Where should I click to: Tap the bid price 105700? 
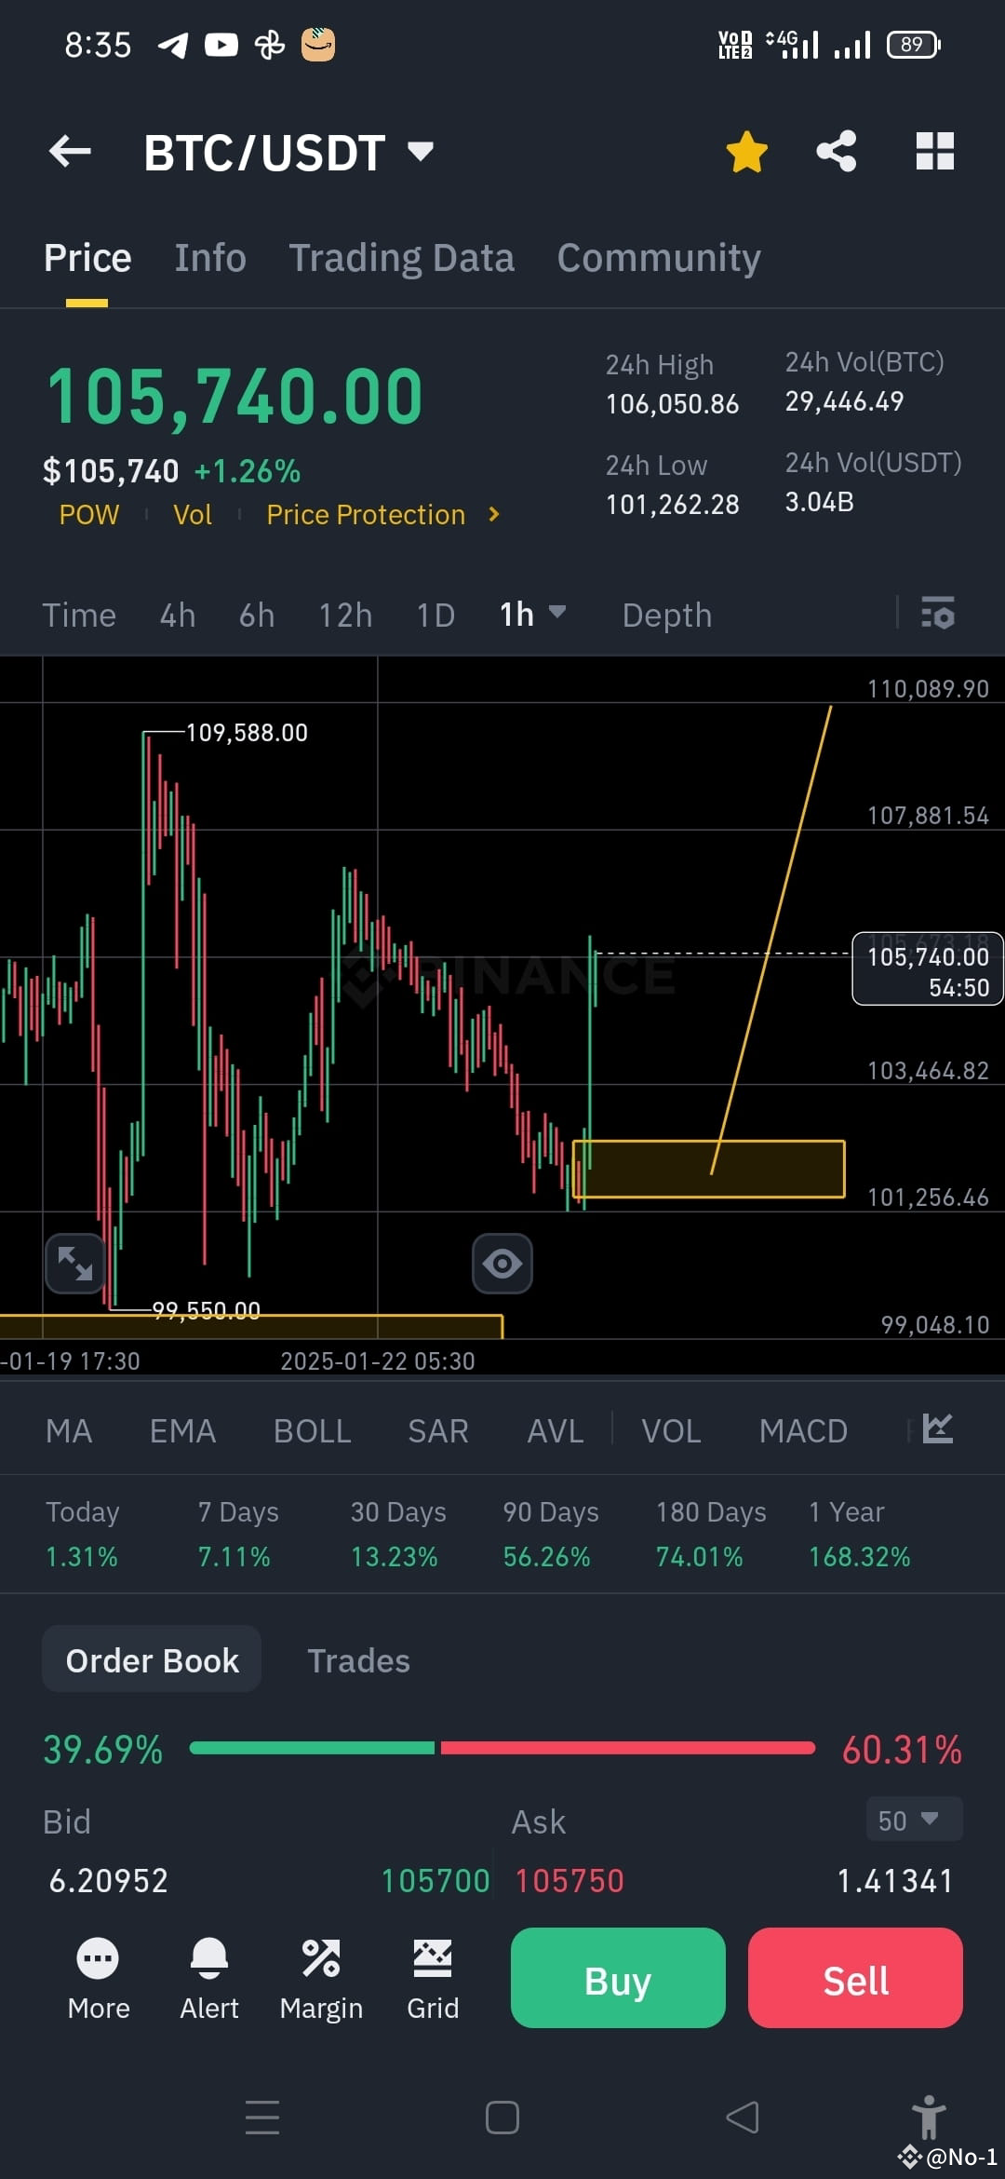coord(434,1880)
